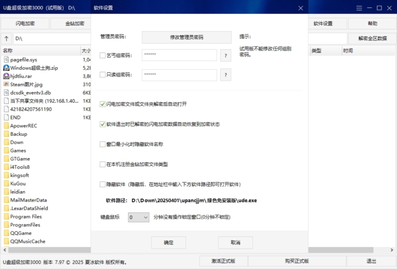Screen dimensions: 397x269
Task: Sort file list by 名称 column
Action: coord(41,51)
